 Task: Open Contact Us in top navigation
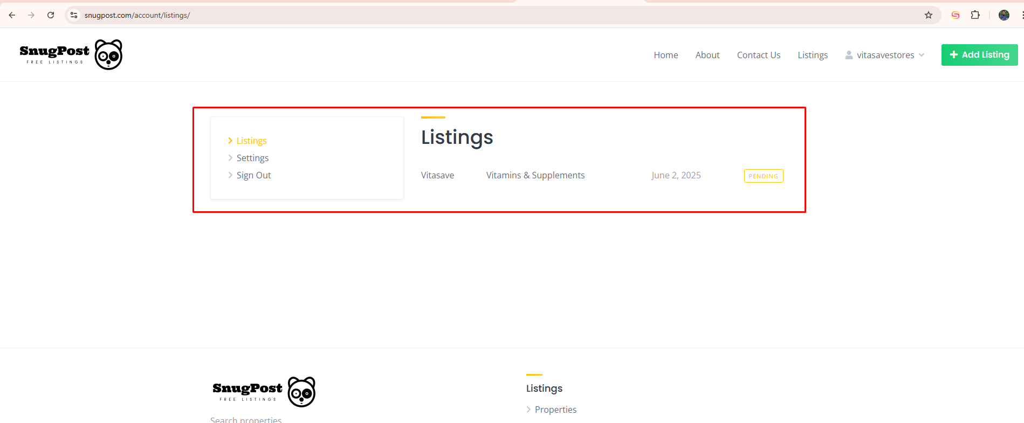pos(758,55)
